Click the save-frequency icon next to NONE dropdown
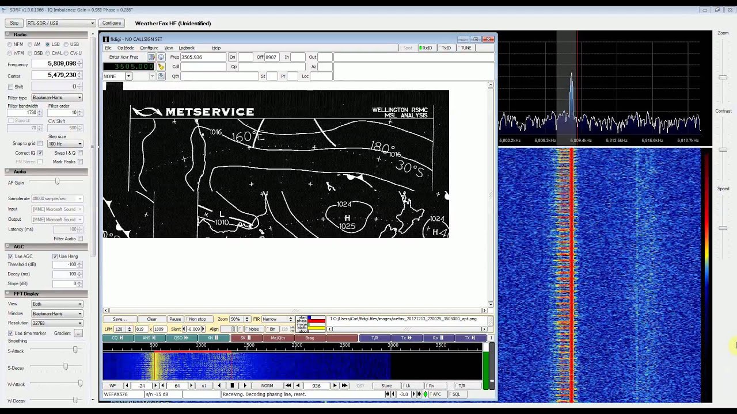Image resolution: width=737 pixels, height=414 pixels. point(161,76)
